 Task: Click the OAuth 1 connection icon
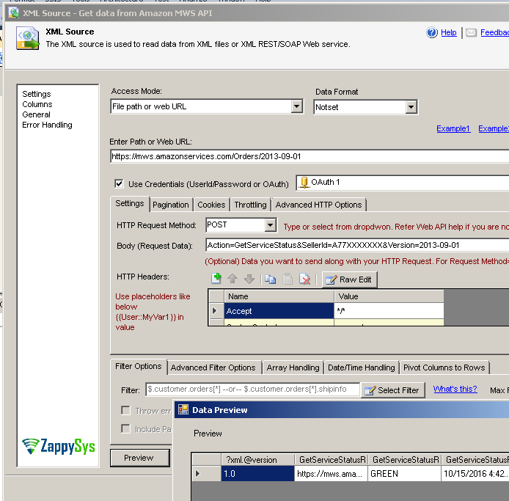pyautogui.click(x=304, y=183)
